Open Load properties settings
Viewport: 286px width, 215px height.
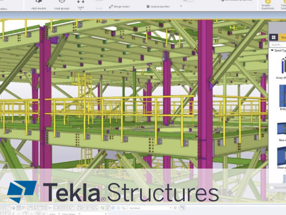158,7
